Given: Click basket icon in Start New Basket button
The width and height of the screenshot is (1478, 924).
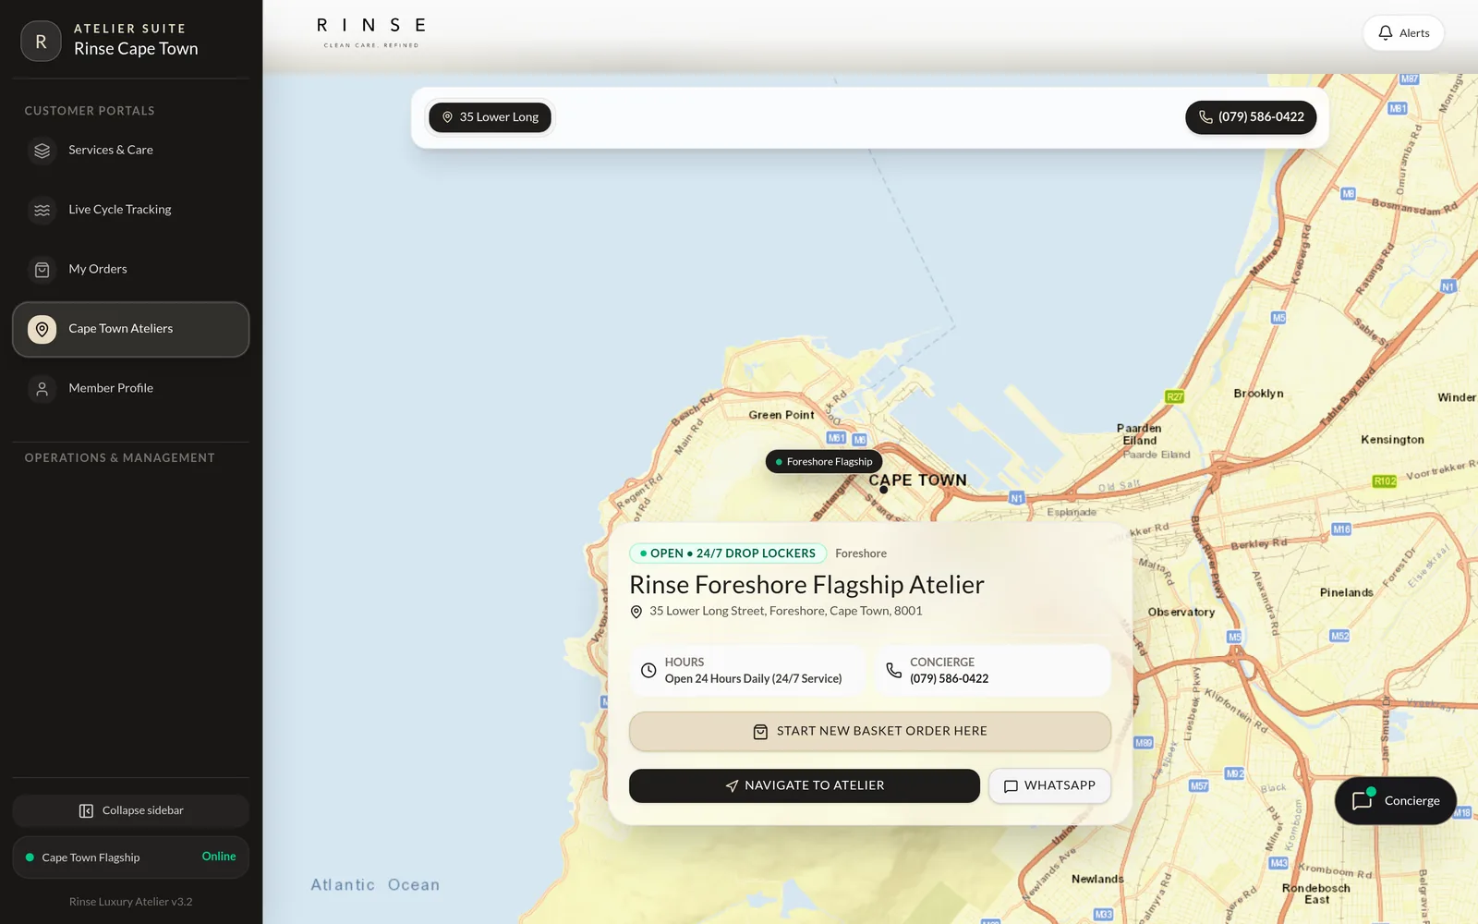Looking at the screenshot, I should pyautogui.click(x=760, y=732).
